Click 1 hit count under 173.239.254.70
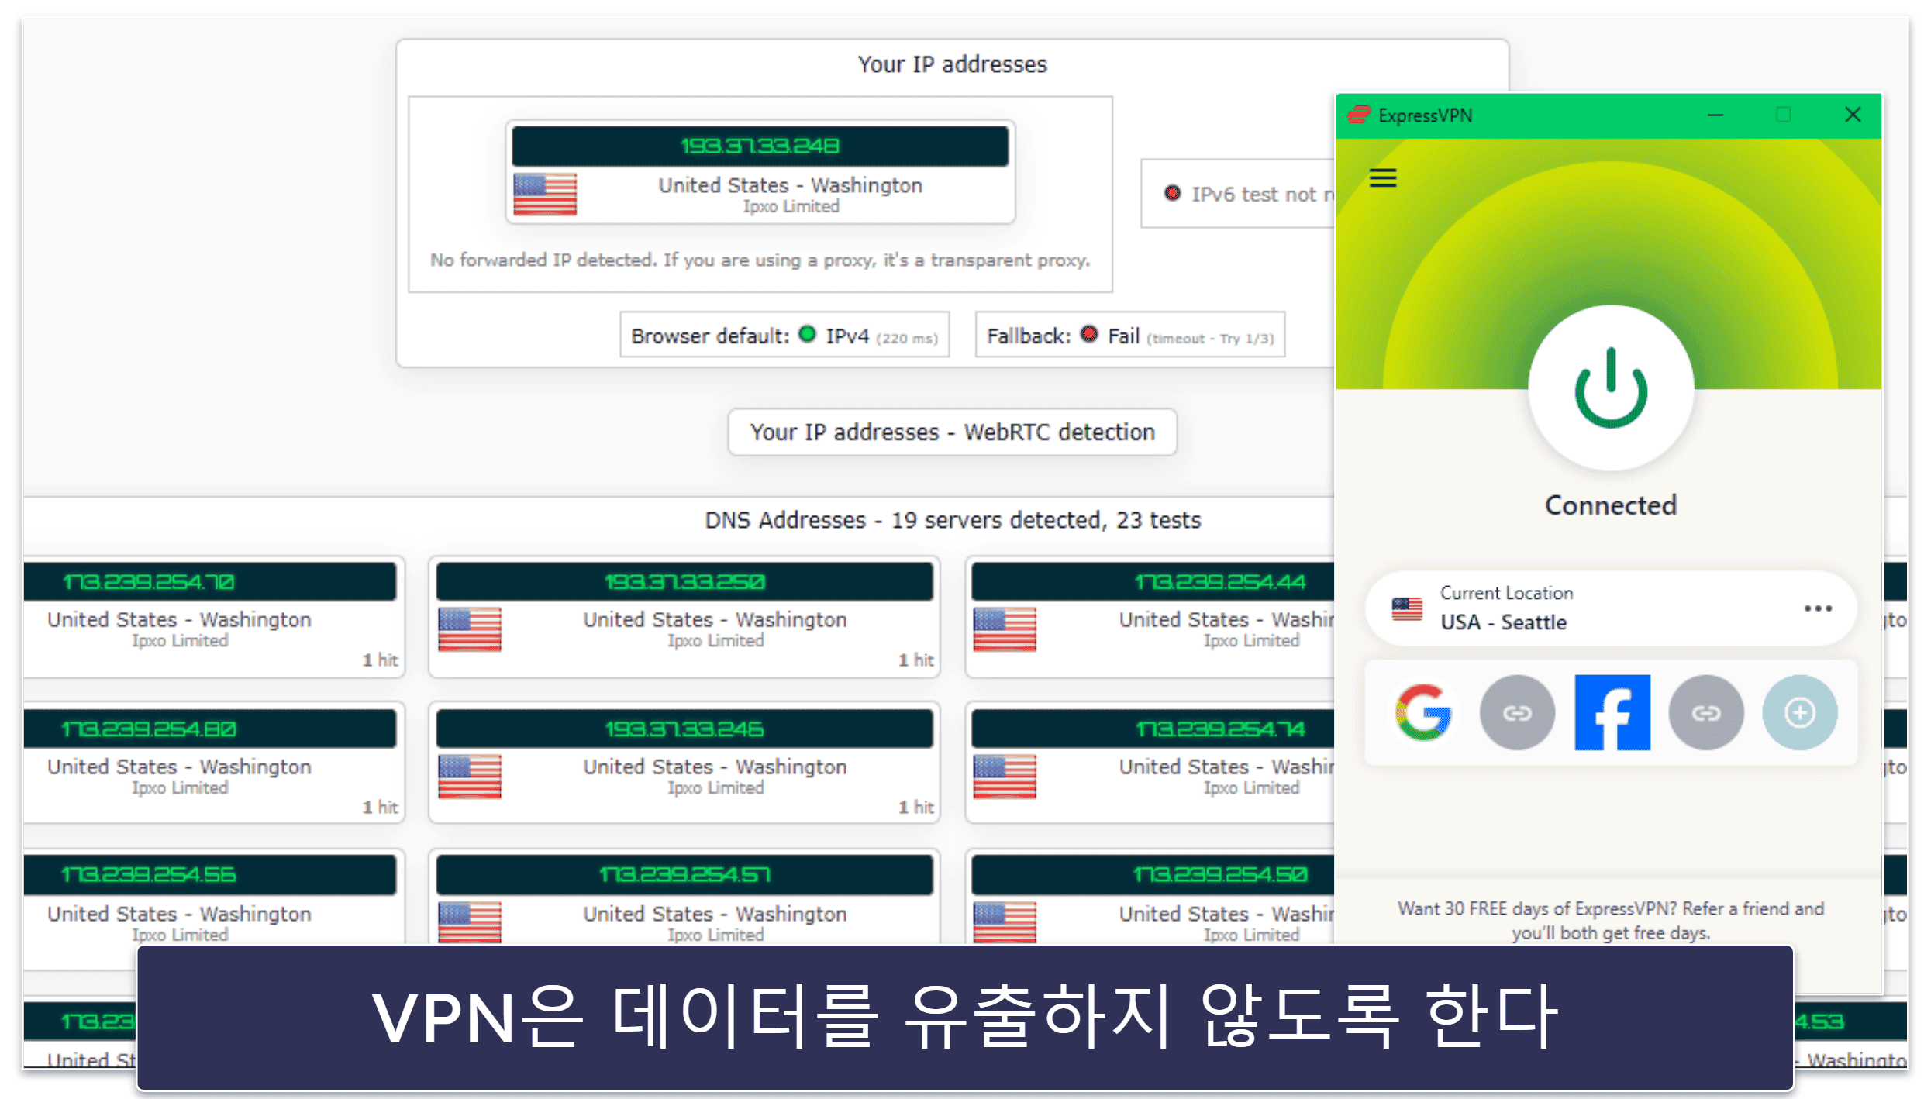1924x1099 pixels. 380,660
